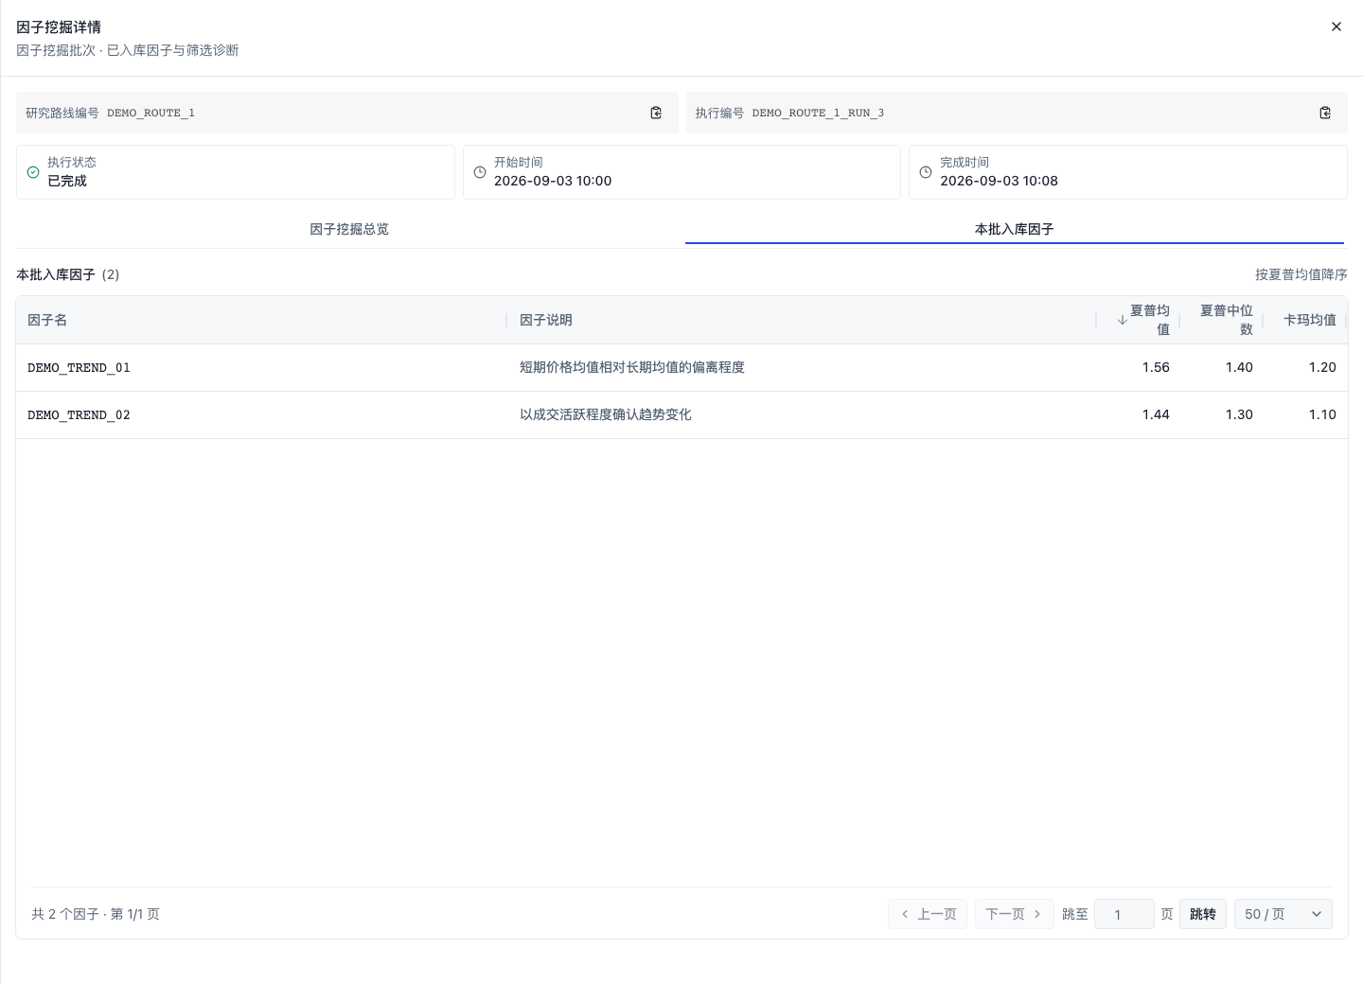
Task: Click the 因子说明 column header
Action: [x=546, y=320]
